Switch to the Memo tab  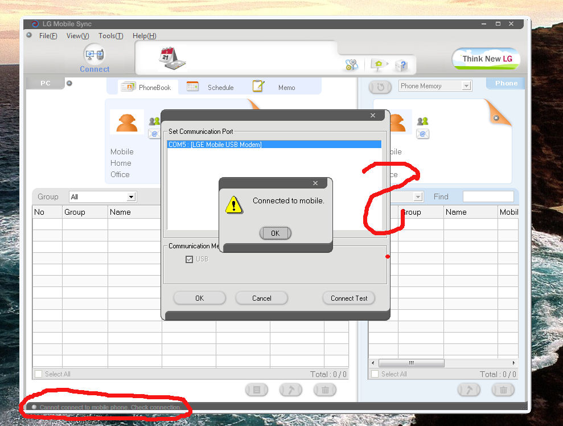coord(274,87)
